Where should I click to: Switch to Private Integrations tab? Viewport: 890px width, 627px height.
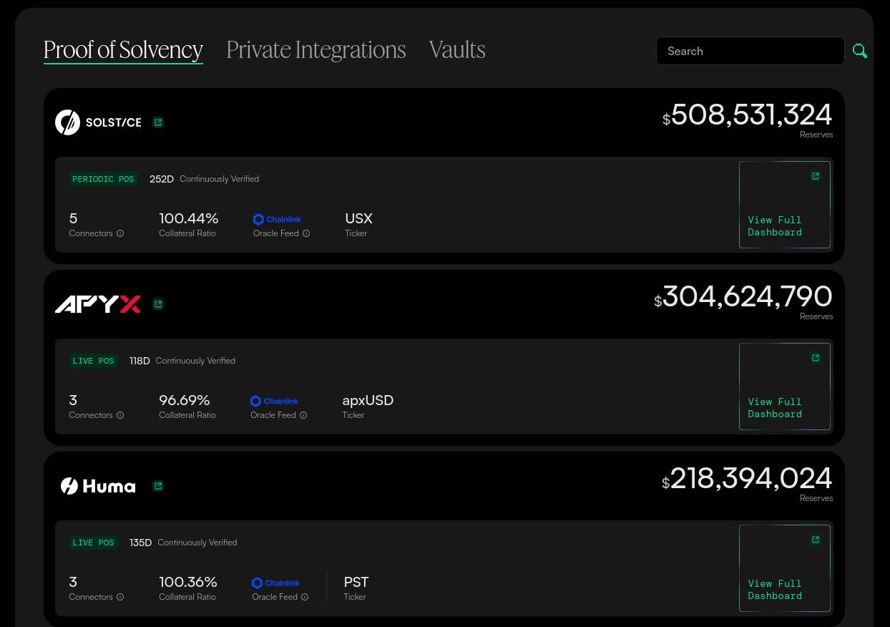316,49
